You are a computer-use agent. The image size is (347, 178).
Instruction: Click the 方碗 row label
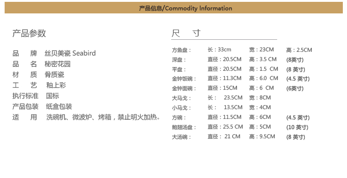(179, 118)
